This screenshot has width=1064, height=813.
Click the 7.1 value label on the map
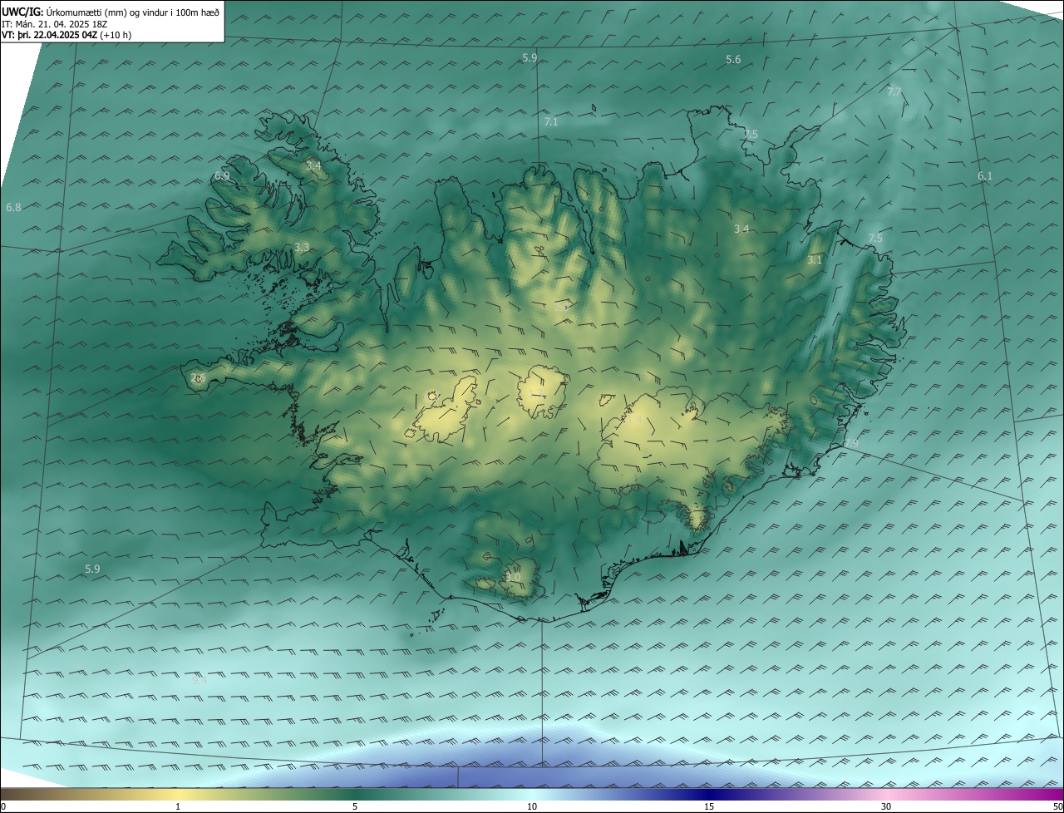pyautogui.click(x=551, y=122)
